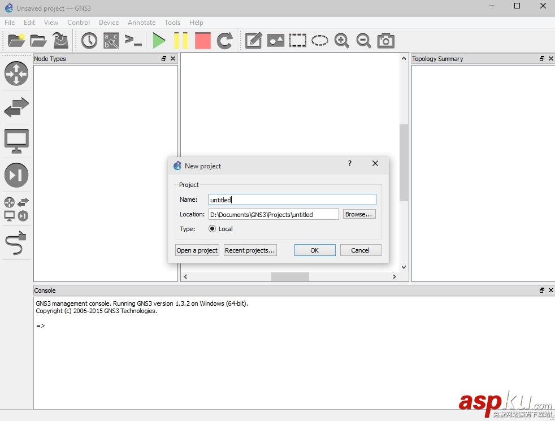Browse switches in the device sidebar
555x421 pixels.
coord(16,107)
